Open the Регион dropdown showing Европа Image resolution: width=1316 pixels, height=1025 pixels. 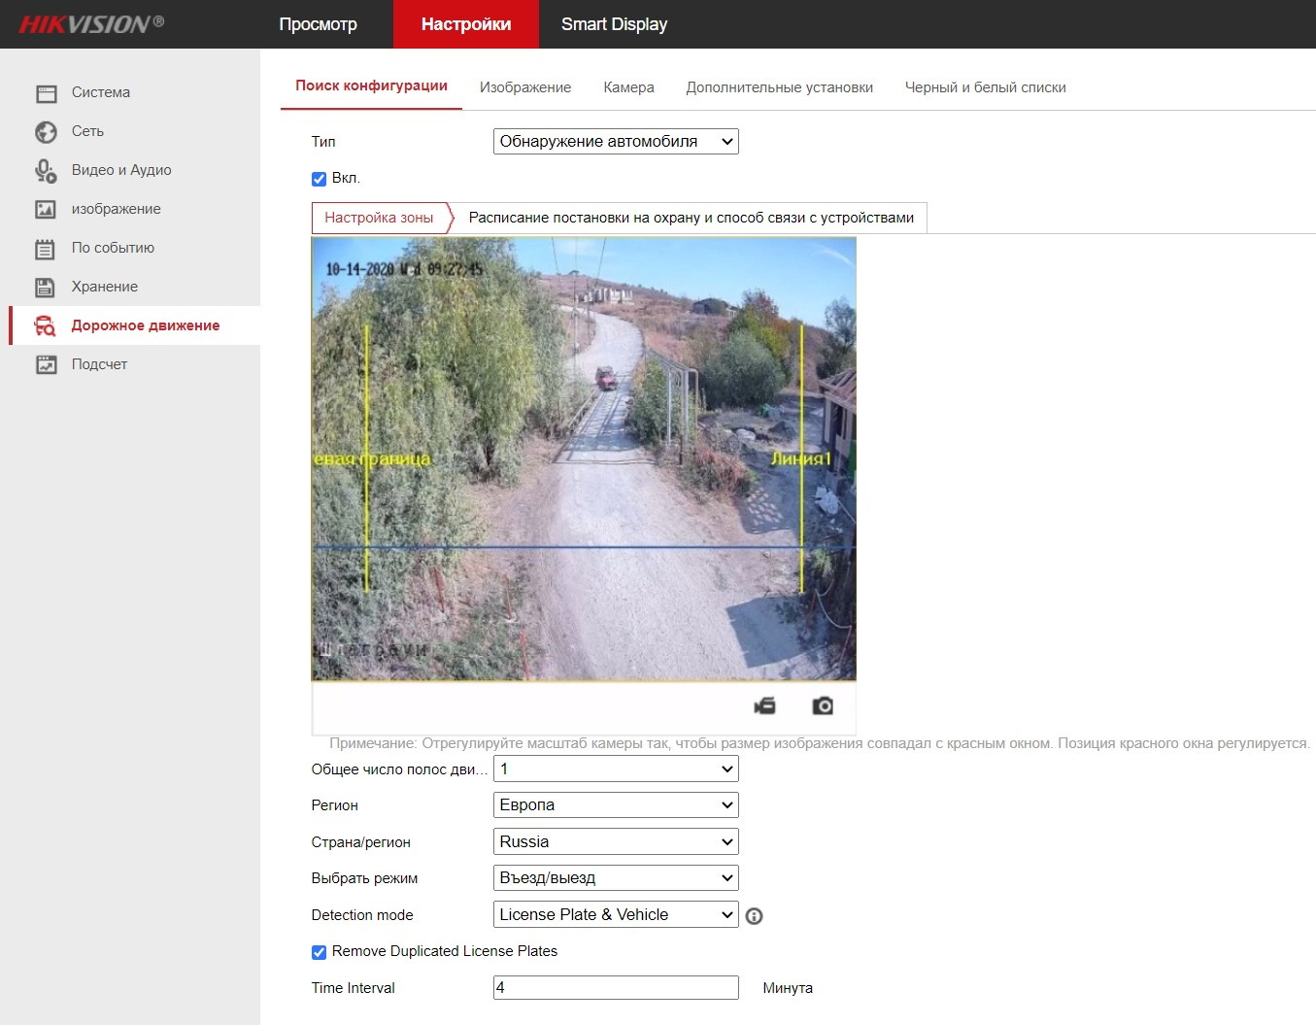(616, 805)
